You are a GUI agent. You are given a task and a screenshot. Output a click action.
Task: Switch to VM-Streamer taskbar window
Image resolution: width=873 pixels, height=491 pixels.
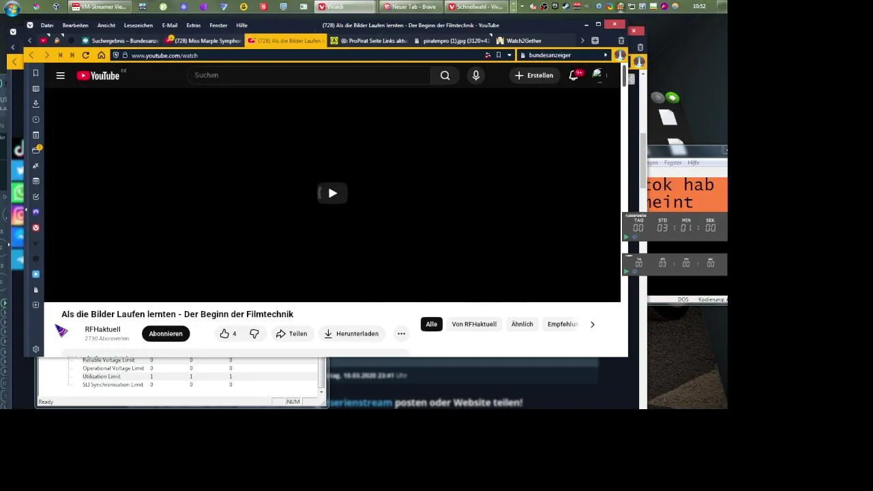(100, 7)
